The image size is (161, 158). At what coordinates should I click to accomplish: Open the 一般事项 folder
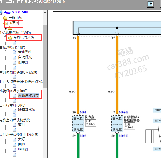pyautogui.click(x=15, y=17)
